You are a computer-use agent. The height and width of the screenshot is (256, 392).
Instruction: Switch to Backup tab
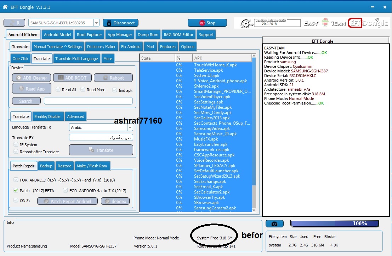click(x=46, y=166)
